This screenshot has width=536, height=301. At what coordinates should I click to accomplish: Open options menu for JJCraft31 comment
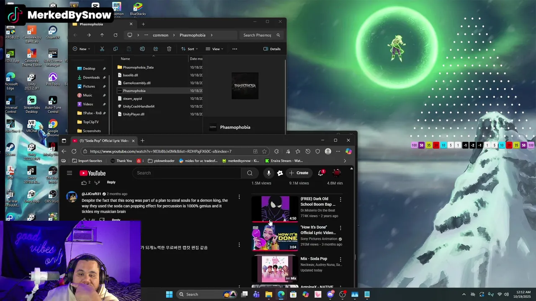coord(239,197)
